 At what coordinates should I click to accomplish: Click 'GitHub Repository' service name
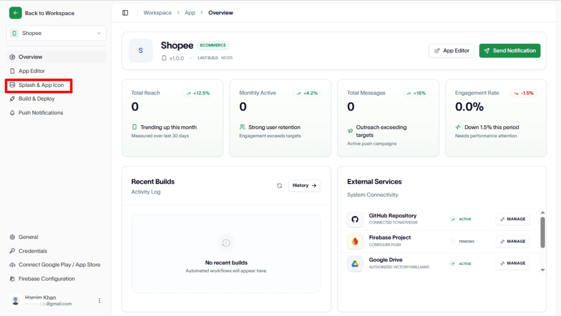(392, 215)
